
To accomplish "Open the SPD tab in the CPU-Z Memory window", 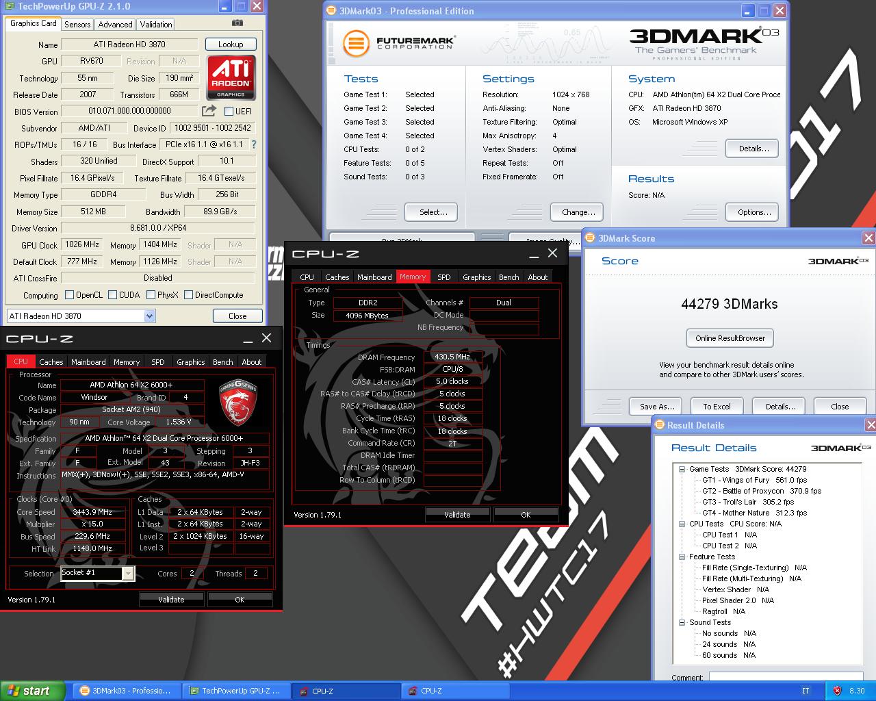I will (x=444, y=277).
